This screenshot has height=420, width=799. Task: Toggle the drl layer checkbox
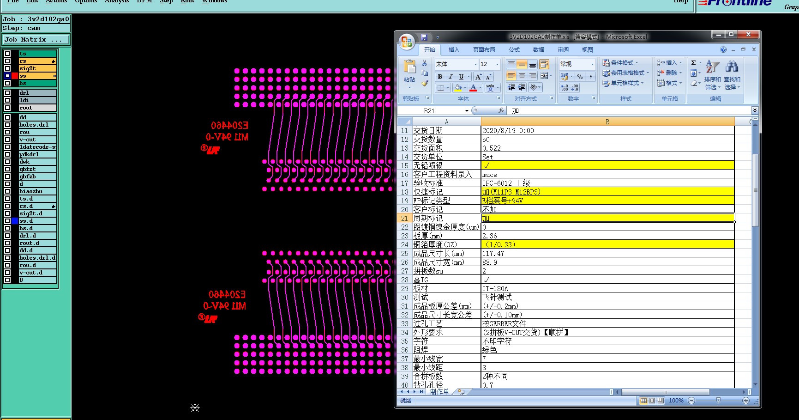[7, 93]
